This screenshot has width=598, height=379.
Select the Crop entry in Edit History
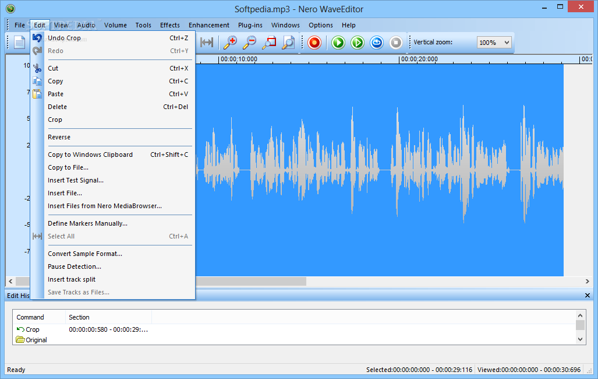point(33,329)
